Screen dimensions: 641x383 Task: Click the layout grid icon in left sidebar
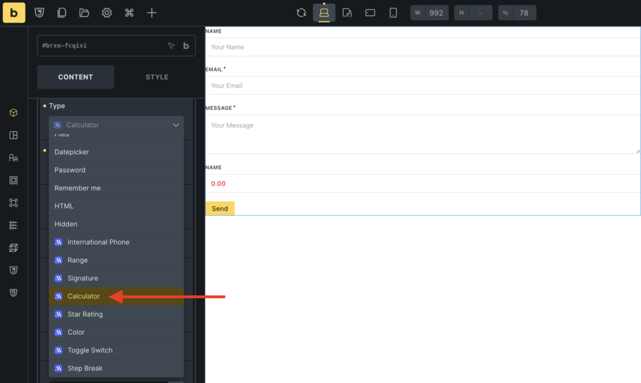tap(14, 135)
